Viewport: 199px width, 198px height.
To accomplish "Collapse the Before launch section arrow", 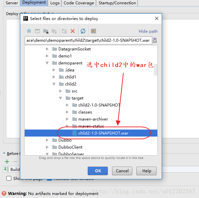I will [x=4, y=153].
